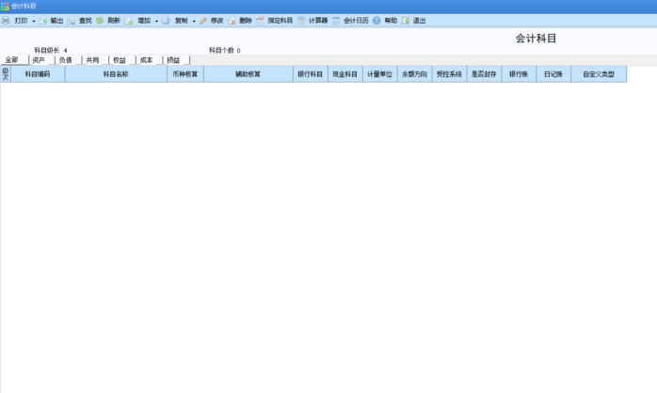Click the 受控系统 column header
This screenshot has width=657, height=393.
450,74
